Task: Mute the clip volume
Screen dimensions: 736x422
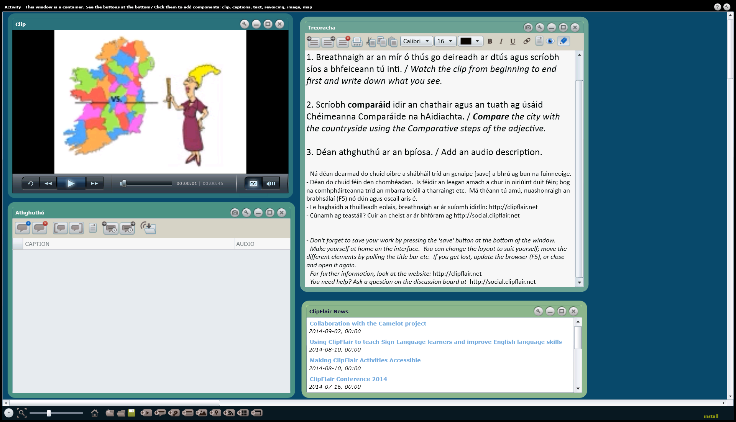Action: tap(271, 183)
